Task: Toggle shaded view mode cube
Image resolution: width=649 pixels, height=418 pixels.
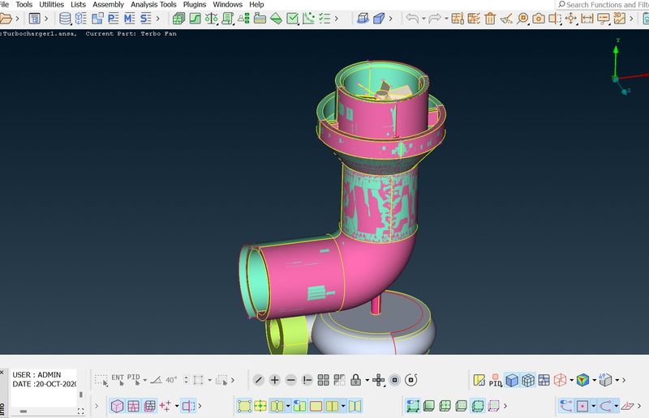Action: pyautogui.click(x=512, y=380)
